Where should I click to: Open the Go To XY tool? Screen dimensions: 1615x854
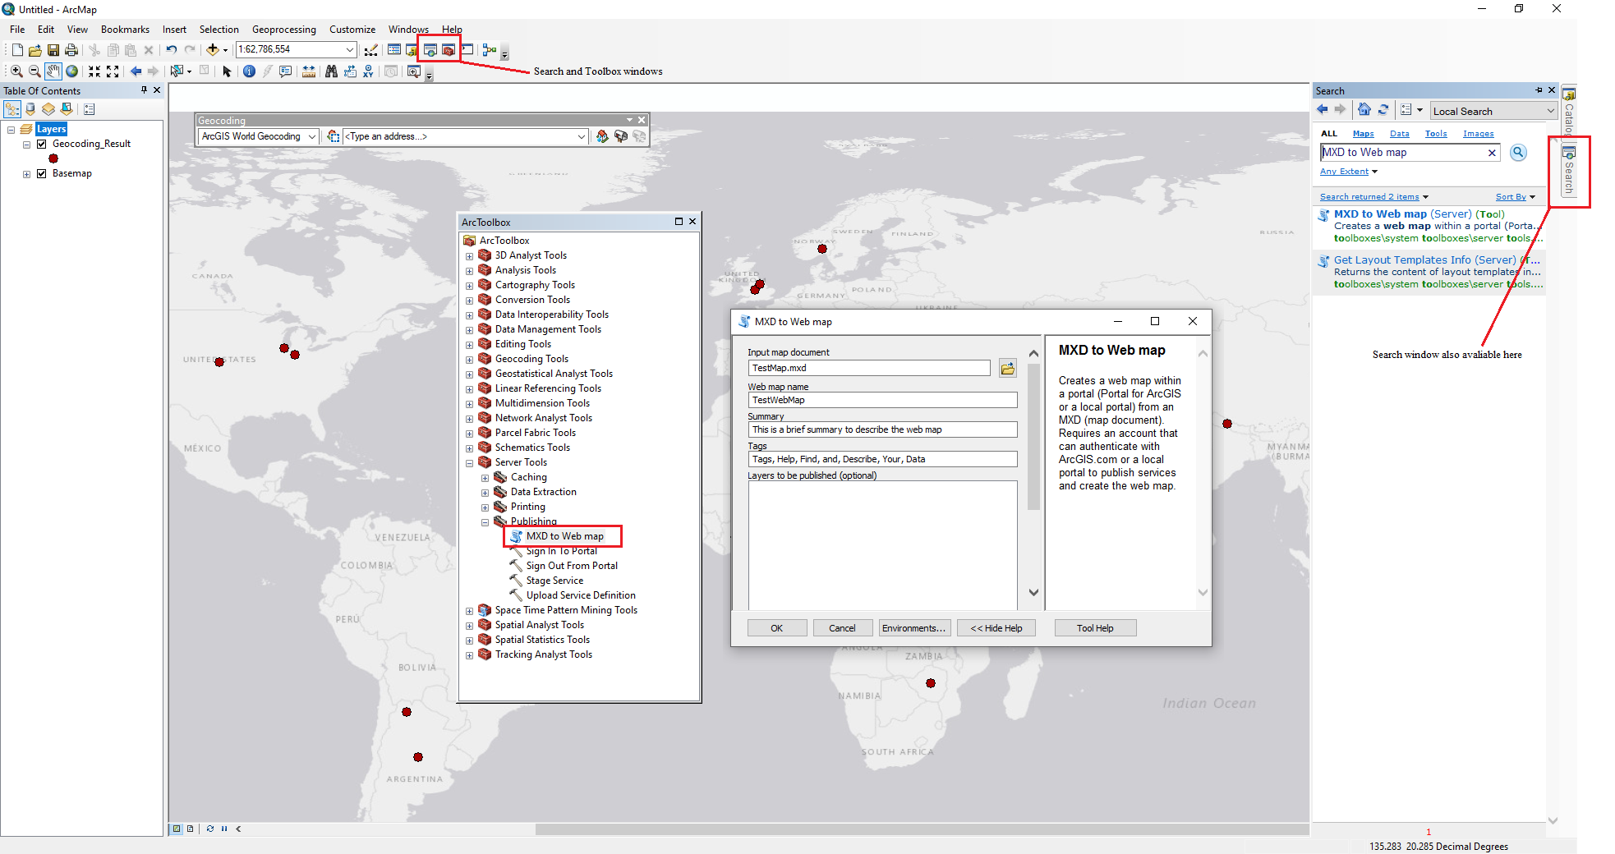coord(368,71)
